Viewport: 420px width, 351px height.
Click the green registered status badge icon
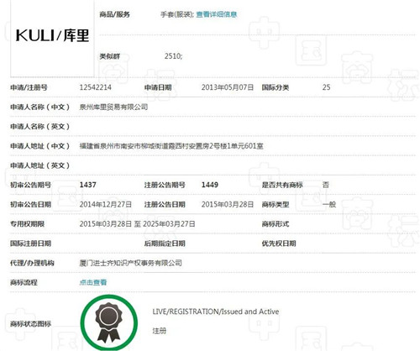(x=109, y=322)
